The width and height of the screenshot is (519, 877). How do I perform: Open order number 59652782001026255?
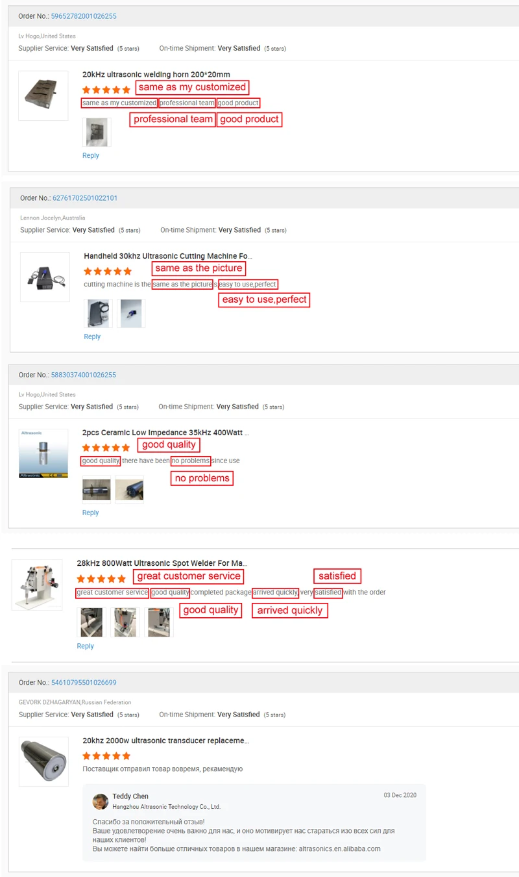pyautogui.click(x=84, y=16)
